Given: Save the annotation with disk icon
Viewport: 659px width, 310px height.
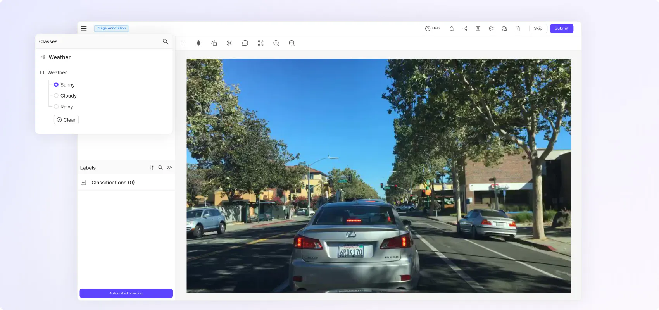Looking at the screenshot, I should (478, 28).
